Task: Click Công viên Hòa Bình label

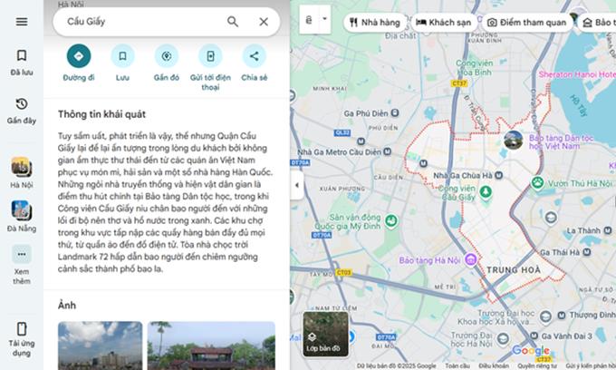Action: click(x=474, y=68)
